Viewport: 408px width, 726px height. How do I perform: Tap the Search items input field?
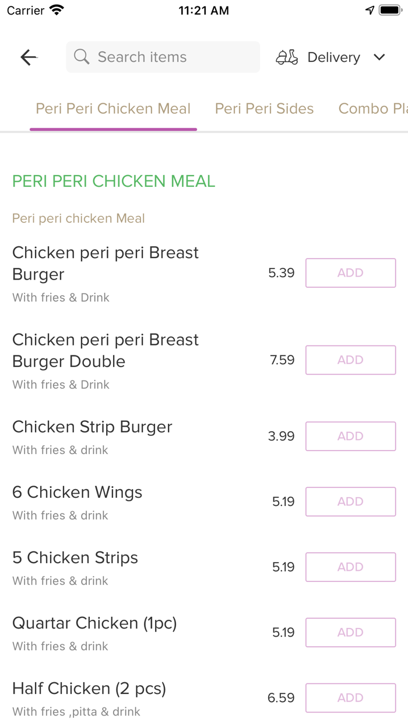pyautogui.click(x=163, y=57)
